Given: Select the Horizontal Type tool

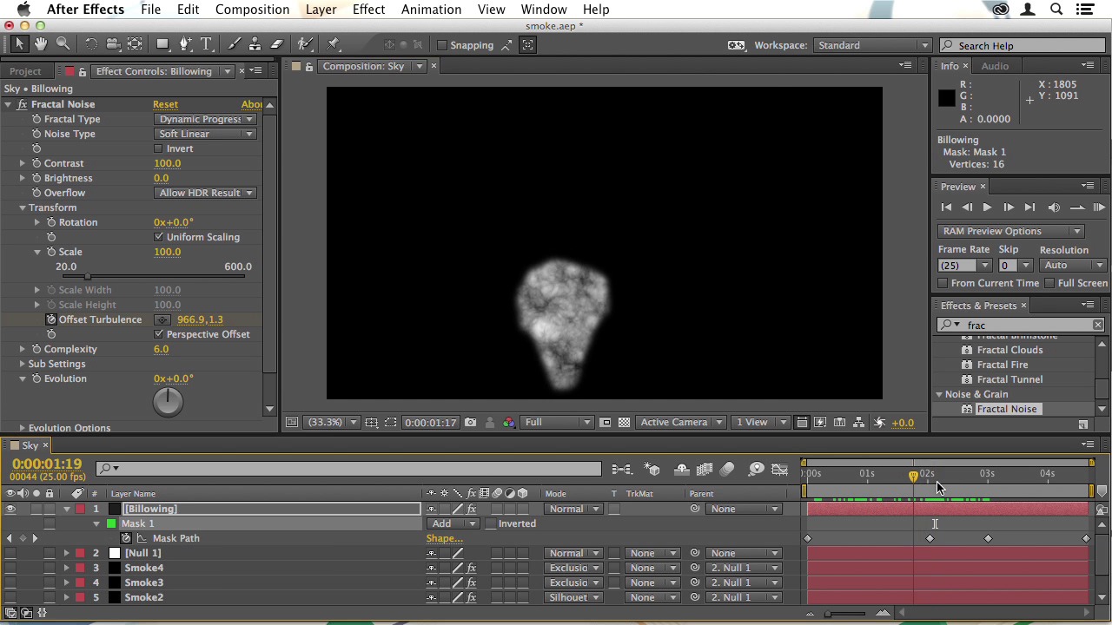Looking at the screenshot, I should tap(206, 44).
